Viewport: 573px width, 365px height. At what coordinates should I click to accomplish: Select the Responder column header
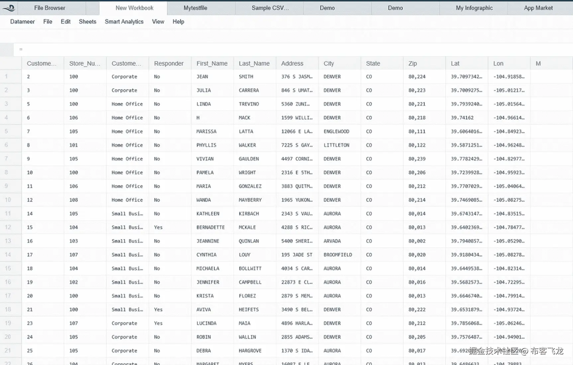tap(170, 63)
